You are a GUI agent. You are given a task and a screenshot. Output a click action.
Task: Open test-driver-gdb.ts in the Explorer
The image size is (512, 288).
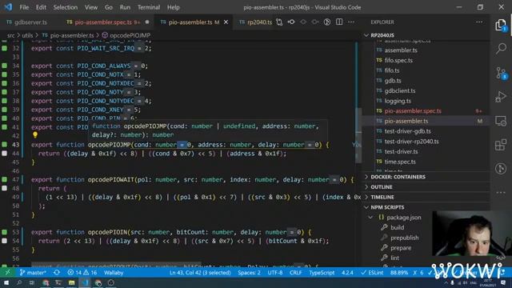(407, 131)
